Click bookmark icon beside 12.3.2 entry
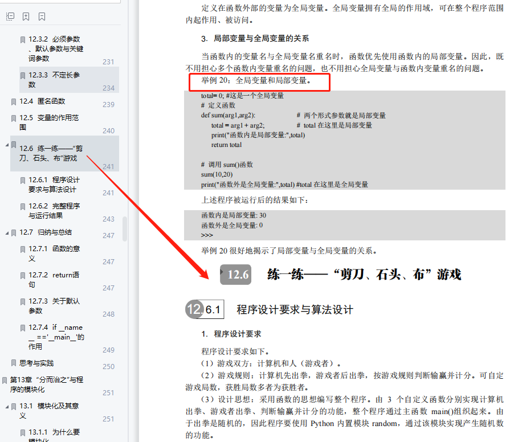 click(23, 40)
